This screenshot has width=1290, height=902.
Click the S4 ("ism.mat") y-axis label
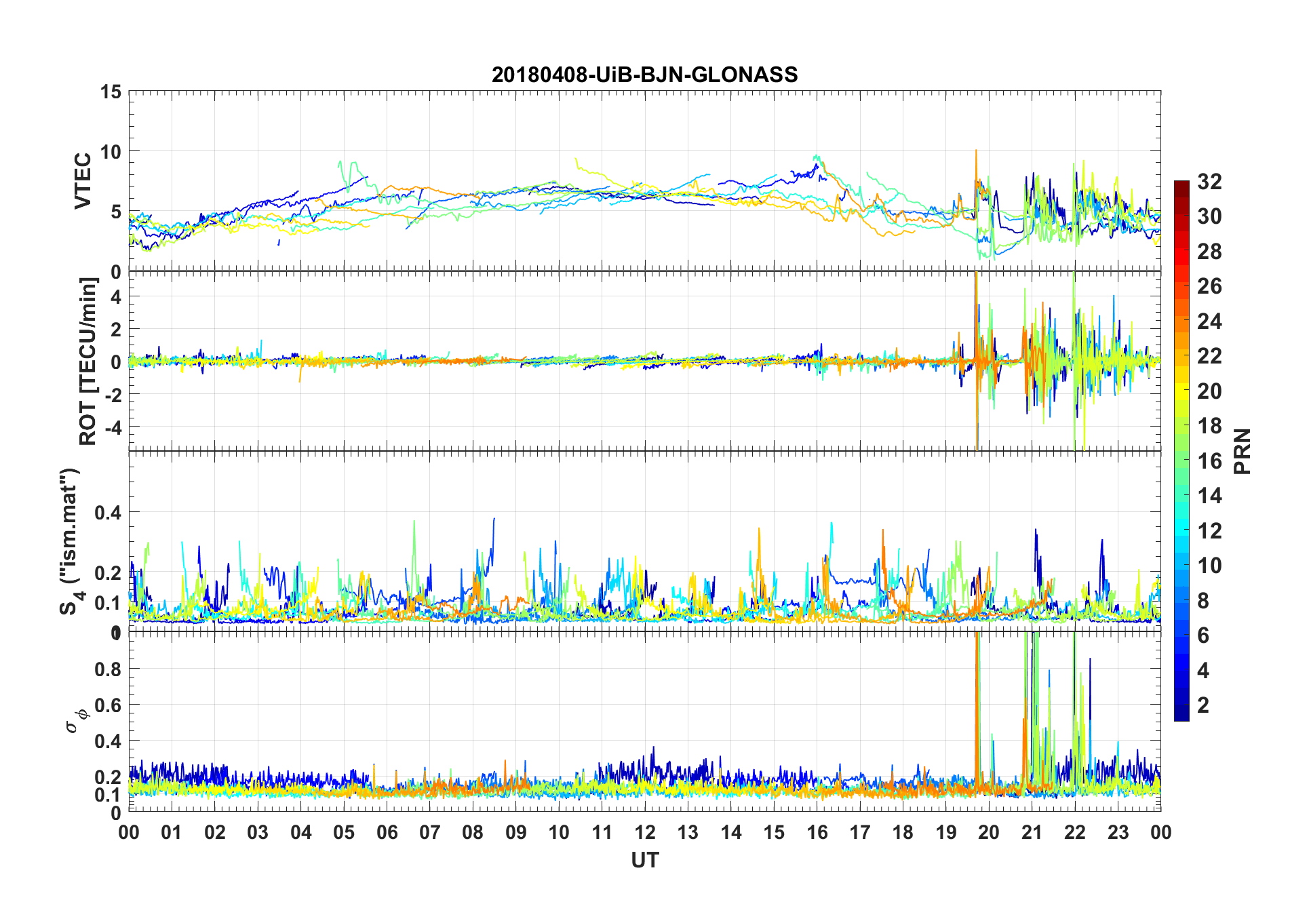(70, 541)
